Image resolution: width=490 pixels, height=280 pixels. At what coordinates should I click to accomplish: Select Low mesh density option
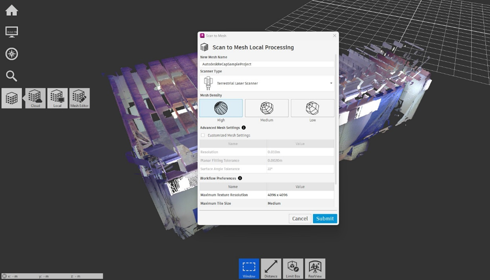[x=313, y=108]
